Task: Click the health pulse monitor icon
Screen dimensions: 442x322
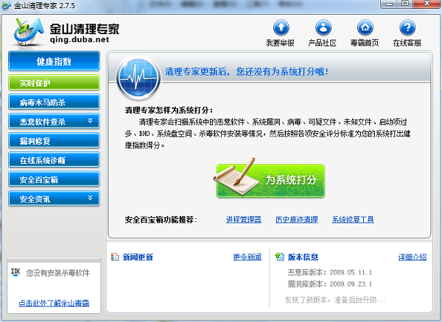Action: pyautogui.click(x=138, y=78)
